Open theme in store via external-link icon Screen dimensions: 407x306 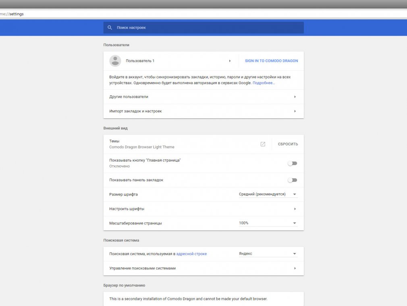pos(263,144)
